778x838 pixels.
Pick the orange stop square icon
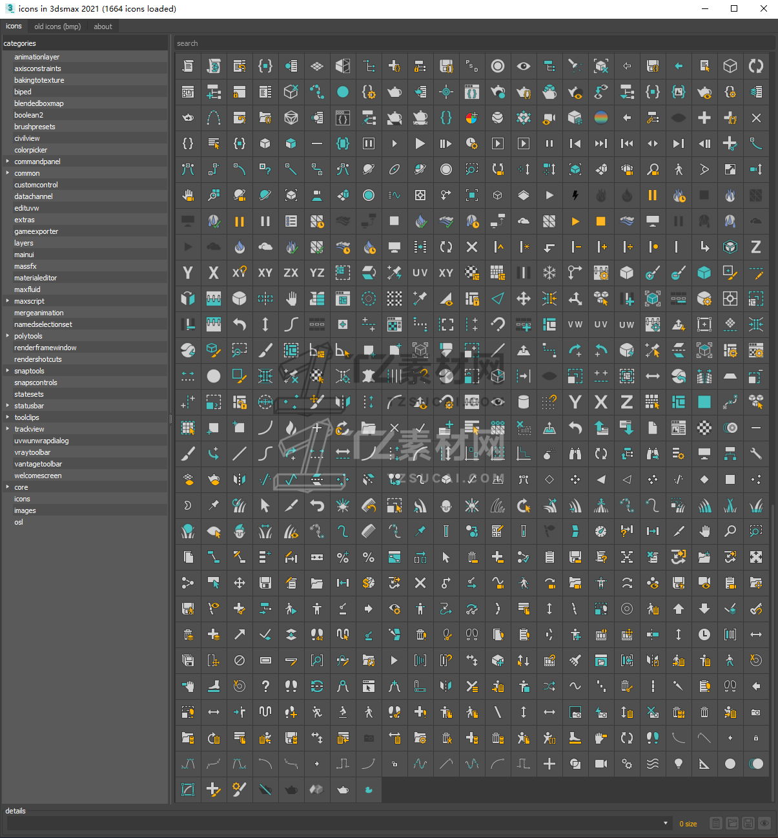601,221
